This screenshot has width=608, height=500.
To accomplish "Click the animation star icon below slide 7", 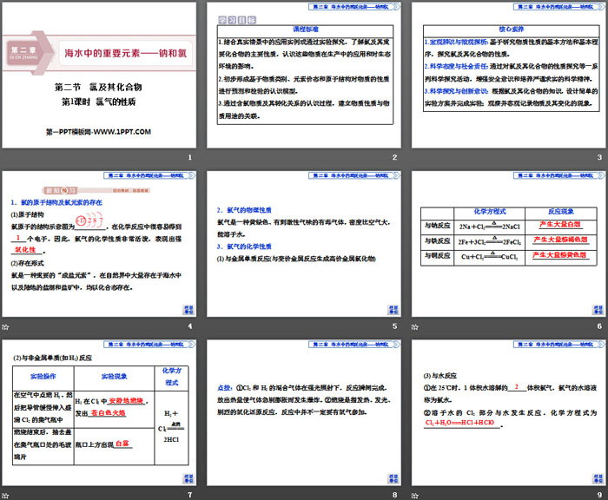I will (x=5, y=496).
